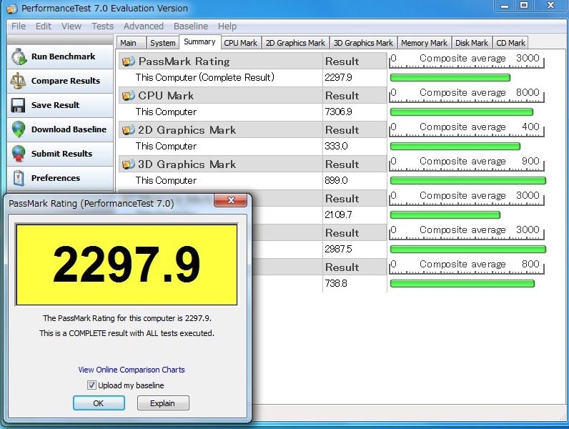The height and width of the screenshot is (429, 569).
Task: Click the Preferences clipboard icon
Action: pyautogui.click(x=19, y=178)
